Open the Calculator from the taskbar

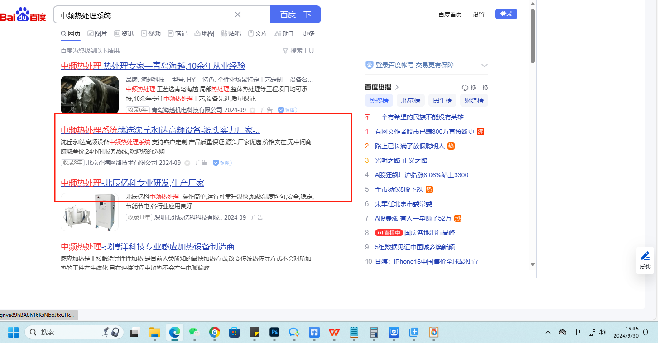374,332
